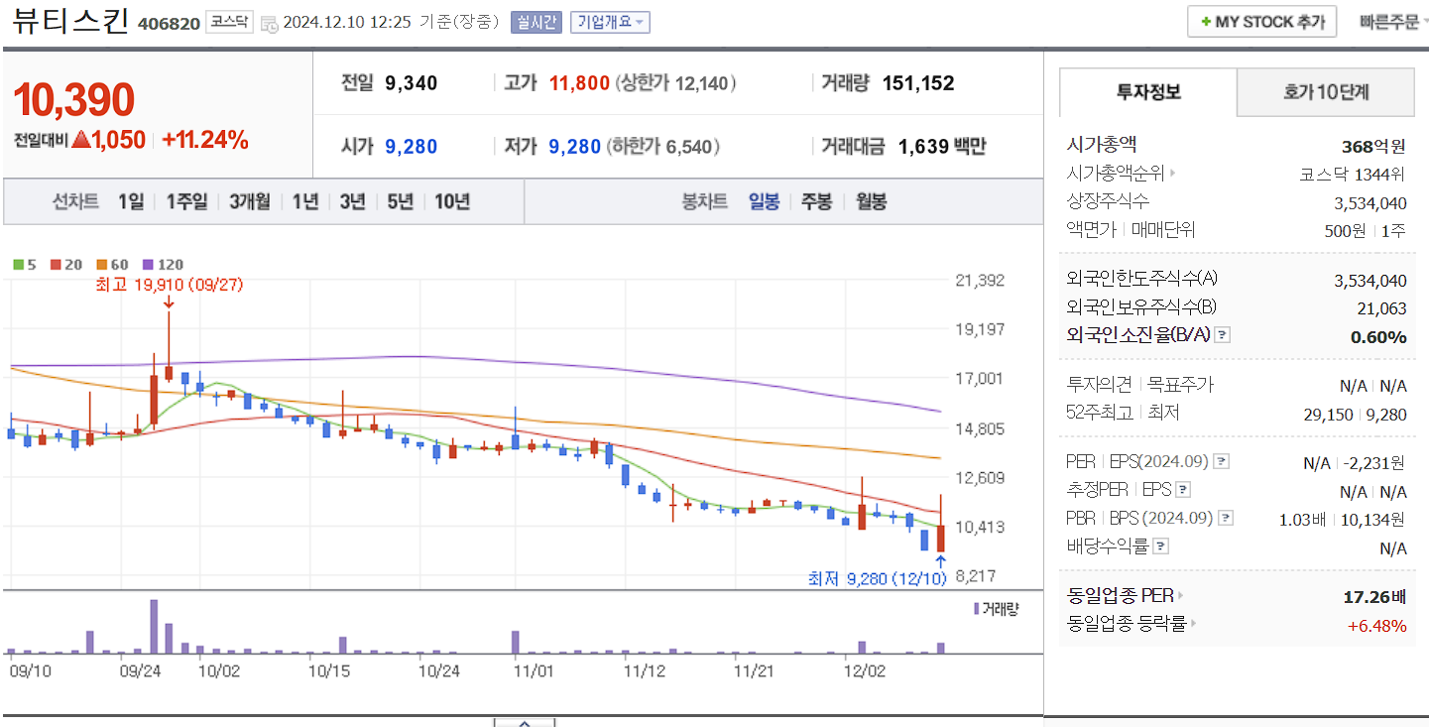Click the plus icon on MY STOCK 추가

click(1205, 20)
